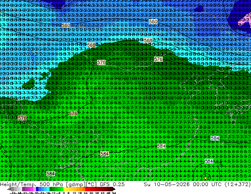Click the cyan swatch in the color legend
This screenshot has height=194, width=251.
[x=48, y=189]
